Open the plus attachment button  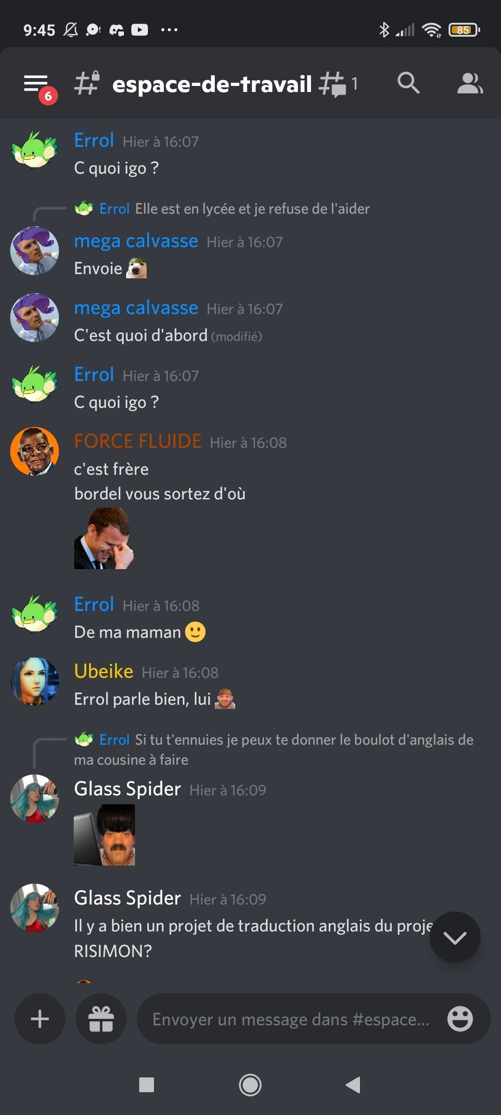coord(40,1019)
